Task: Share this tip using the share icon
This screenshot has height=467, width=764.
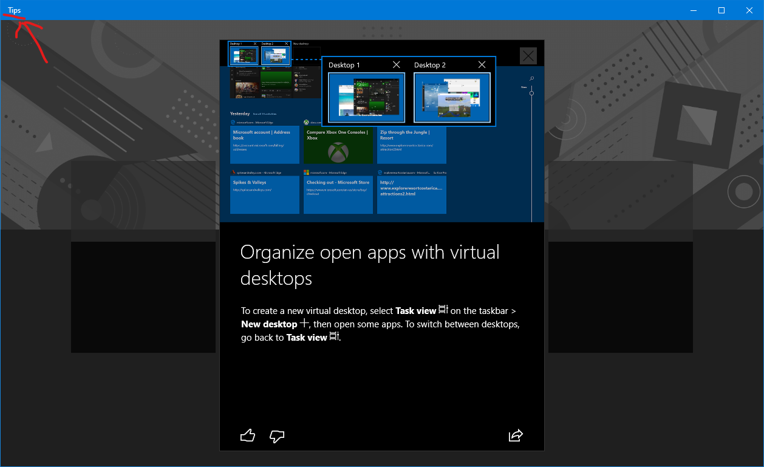Action: (x=516, y=435)
